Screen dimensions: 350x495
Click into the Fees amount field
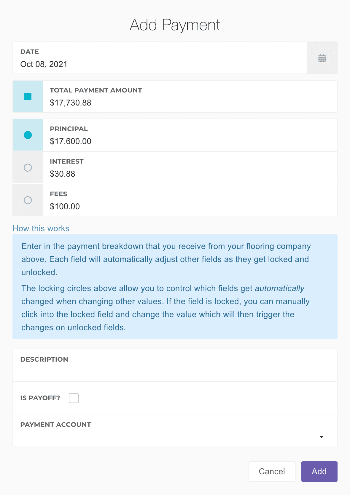pyautogui.click(x=190, y=206)
